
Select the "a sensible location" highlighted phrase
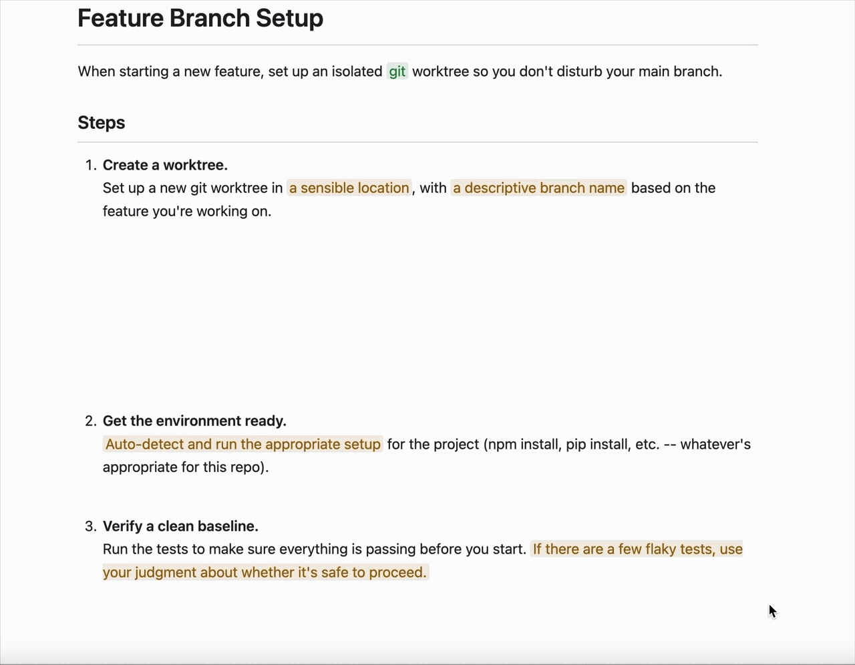click(349, 188)
